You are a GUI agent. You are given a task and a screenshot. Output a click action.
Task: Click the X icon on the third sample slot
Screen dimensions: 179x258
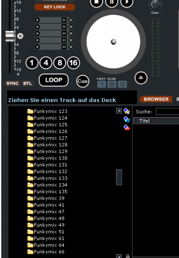tap(71, 34)
